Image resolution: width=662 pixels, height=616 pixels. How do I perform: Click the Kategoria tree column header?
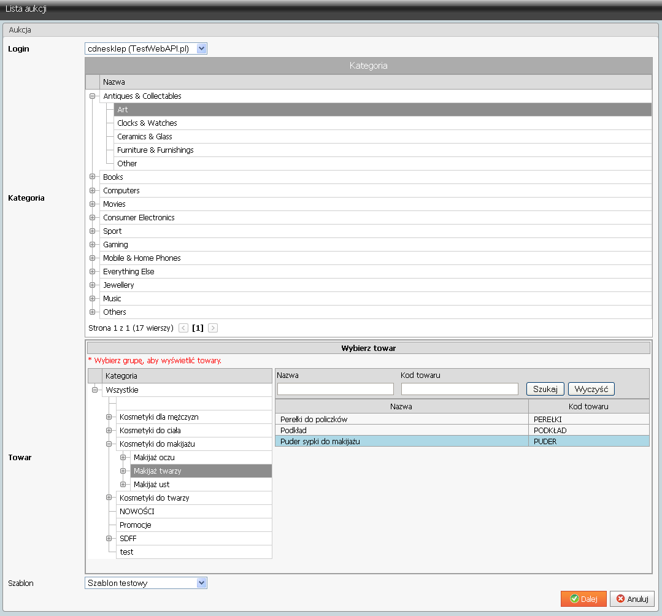coord(187,375)
